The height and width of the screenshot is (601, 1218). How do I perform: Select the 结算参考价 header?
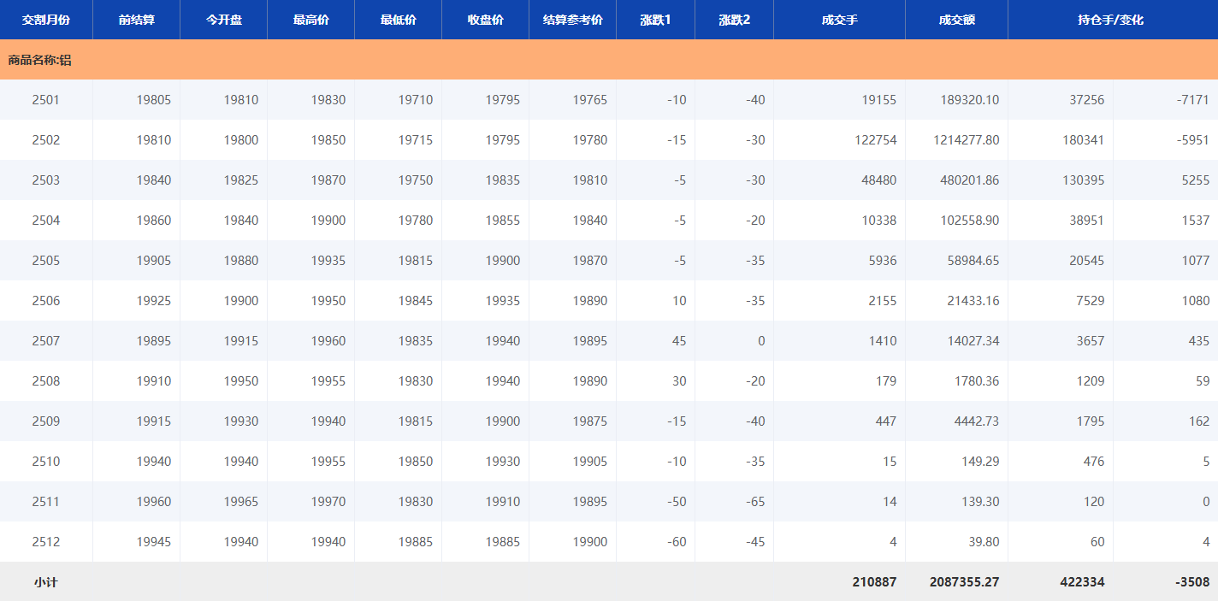pos(573,20)
